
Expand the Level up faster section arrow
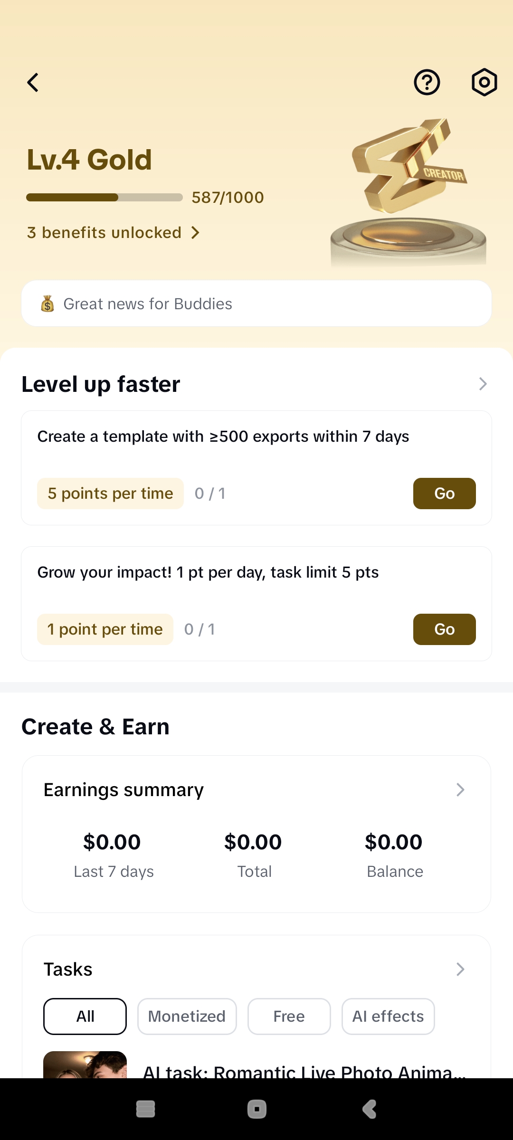point(483,384)
